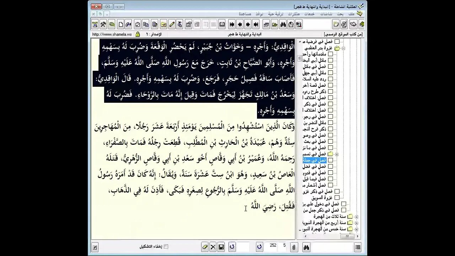
Task: Click the checklist clipboard toolbar icon
Action: [138, 25]
